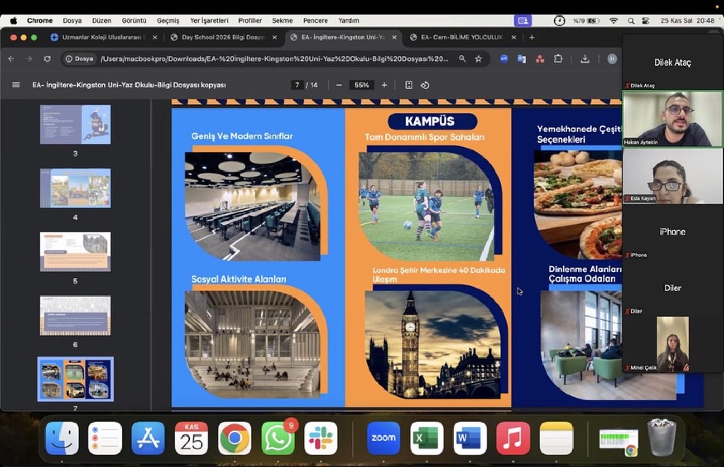Open the Yer İşaretleri menu
The height and width of the screenshot is (467, 724).
(x=208, y=21)
